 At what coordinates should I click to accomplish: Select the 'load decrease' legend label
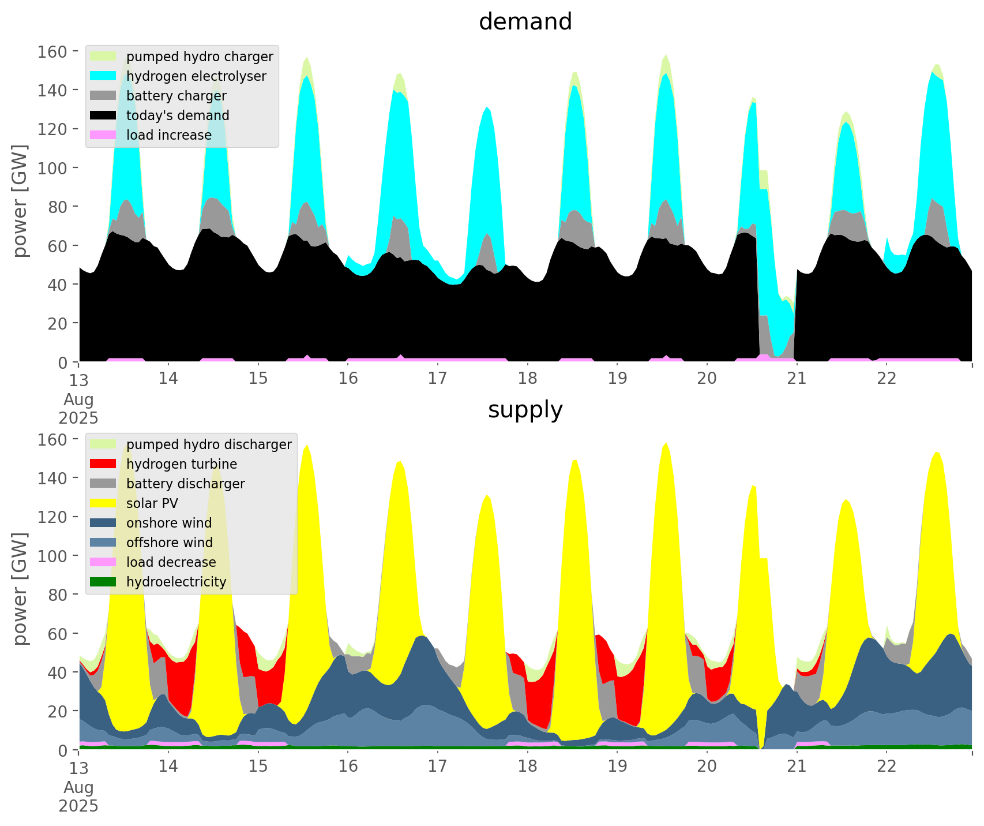(x=171, y=562)
